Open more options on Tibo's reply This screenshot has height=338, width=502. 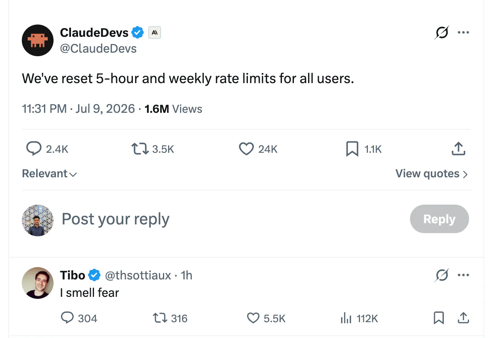click(463, 275)
